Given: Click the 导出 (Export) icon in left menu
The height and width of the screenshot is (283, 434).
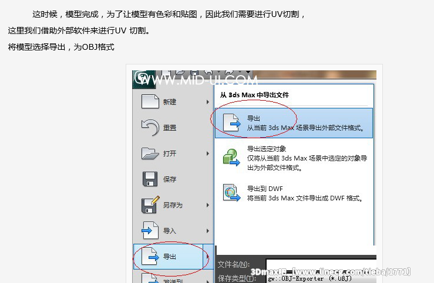Looking at the screenshot, I should coord(150,257).
